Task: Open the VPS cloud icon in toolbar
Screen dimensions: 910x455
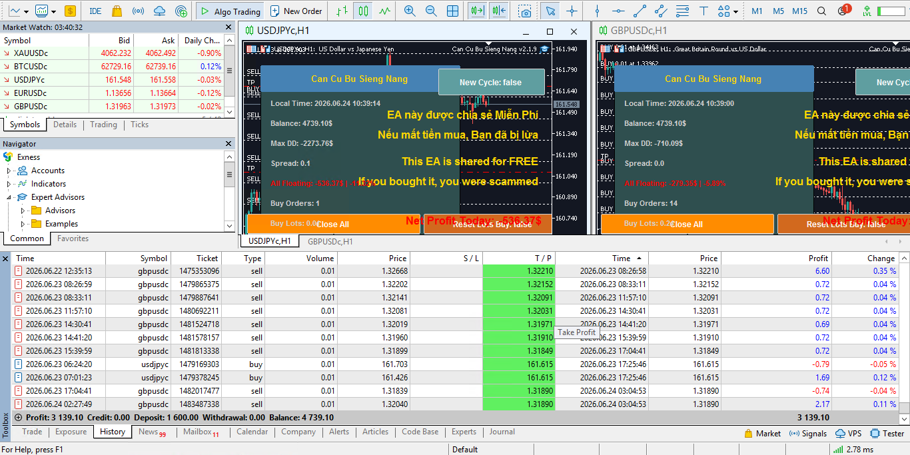Action: [159, 11]
